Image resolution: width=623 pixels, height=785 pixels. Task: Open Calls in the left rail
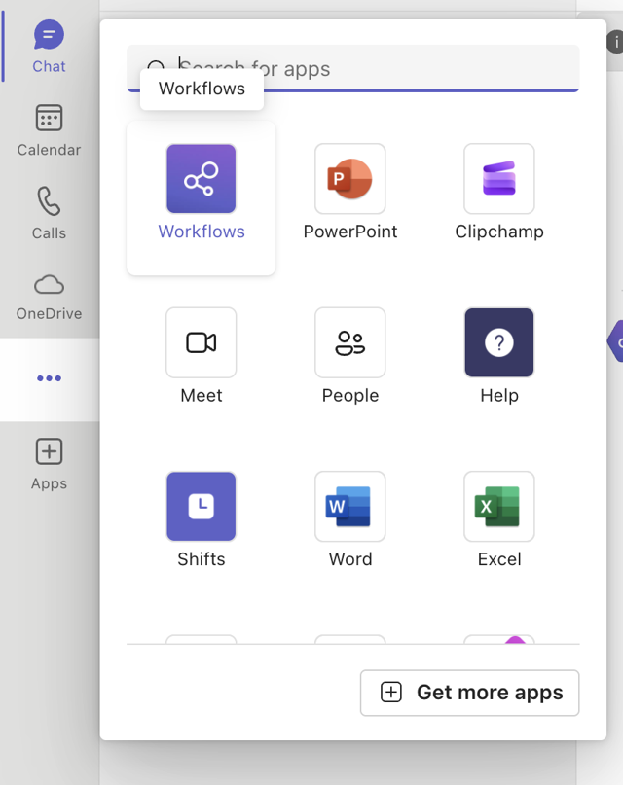point(49,213)
